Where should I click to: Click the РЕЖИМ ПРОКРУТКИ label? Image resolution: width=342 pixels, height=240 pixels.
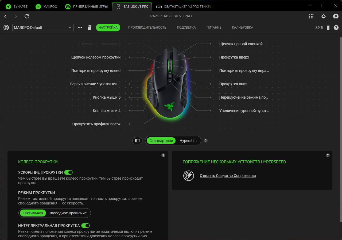(37, 193)
